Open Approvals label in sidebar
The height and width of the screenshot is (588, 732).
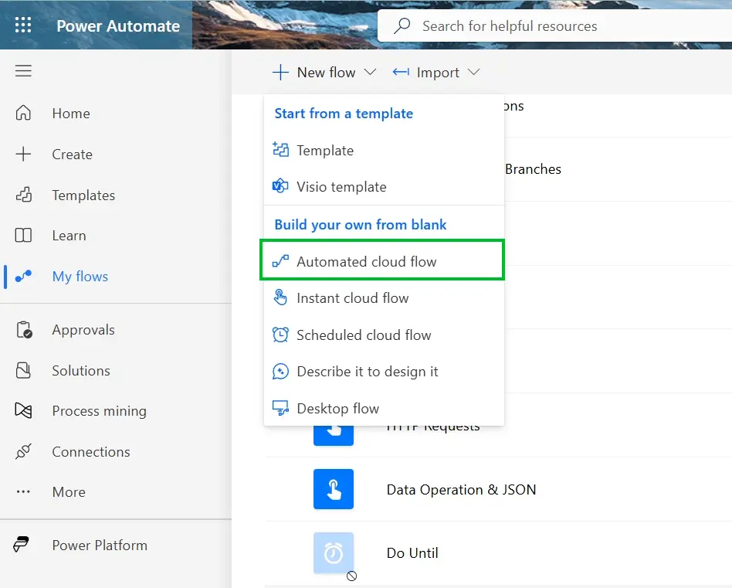(83, 330)
